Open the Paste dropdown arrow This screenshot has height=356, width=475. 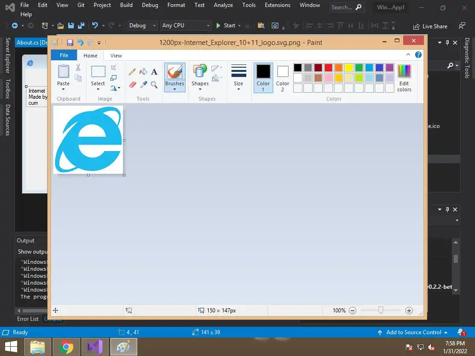(63, 89)
